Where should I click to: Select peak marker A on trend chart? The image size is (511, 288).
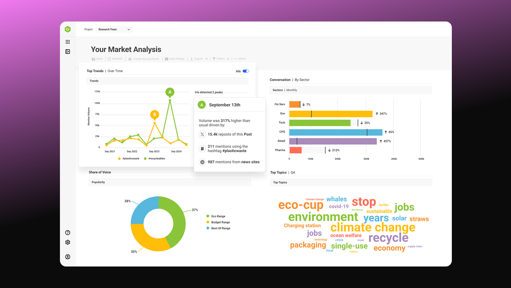(x=170, y=92)
